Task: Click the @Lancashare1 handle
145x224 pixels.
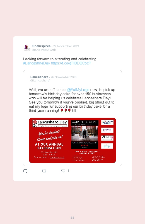Action: coord(40,81)
